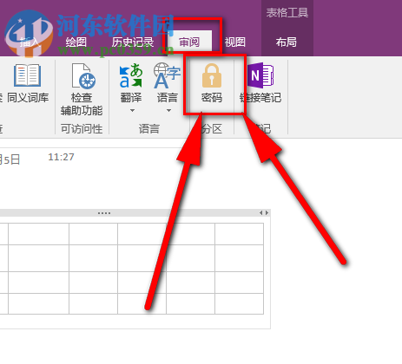Screen dimensions: 402x364
Task: Expand the 语言 dropdown arrow
Action: (x=168, y=111)
